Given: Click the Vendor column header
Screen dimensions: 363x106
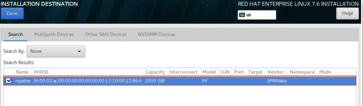Looking at the screenshot, I should coord(276,72).
